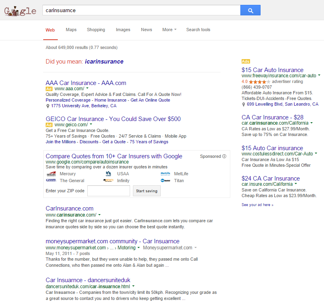This screenshot has height=304, width=324.
Task: Click Join the Millions sitelink
Action: click(61, 142)
